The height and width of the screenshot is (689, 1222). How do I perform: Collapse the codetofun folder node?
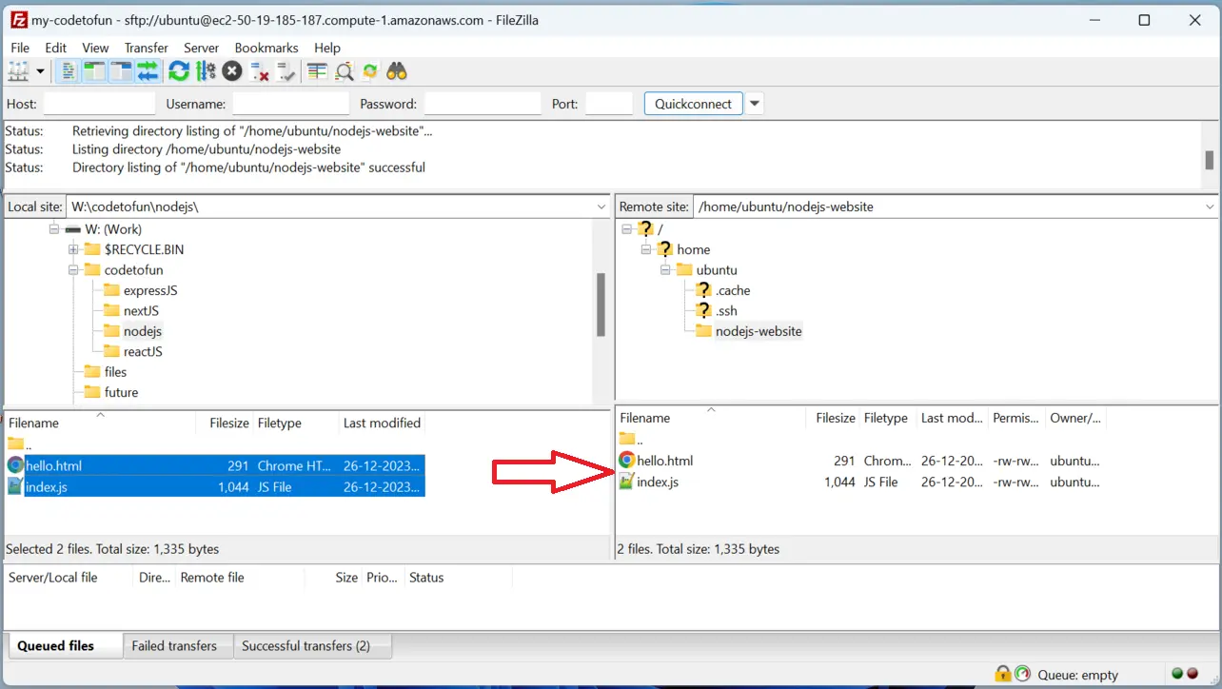point(73,270)
